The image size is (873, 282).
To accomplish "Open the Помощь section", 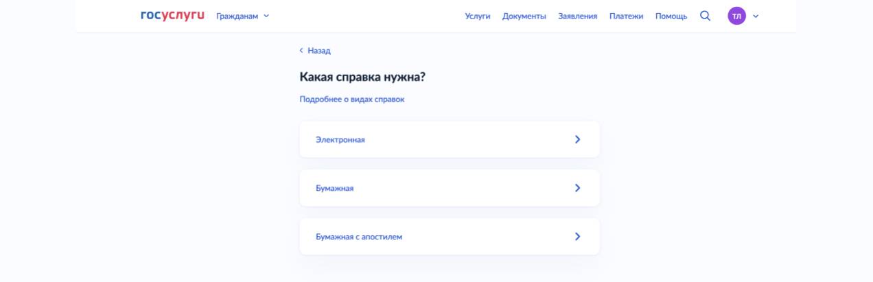I will tap(671, 16).
